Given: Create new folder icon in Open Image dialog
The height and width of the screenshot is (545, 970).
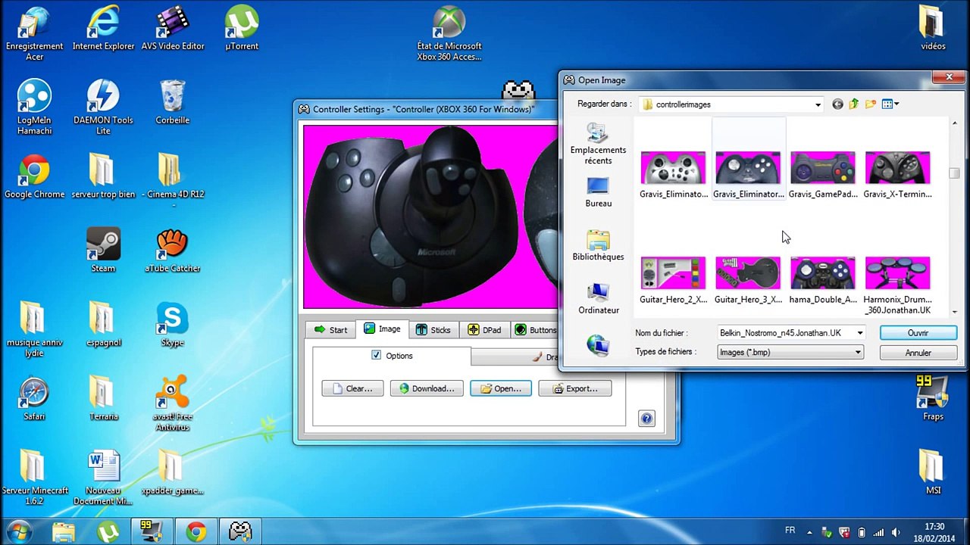Looking at the screenshot, I should [871, 104].
